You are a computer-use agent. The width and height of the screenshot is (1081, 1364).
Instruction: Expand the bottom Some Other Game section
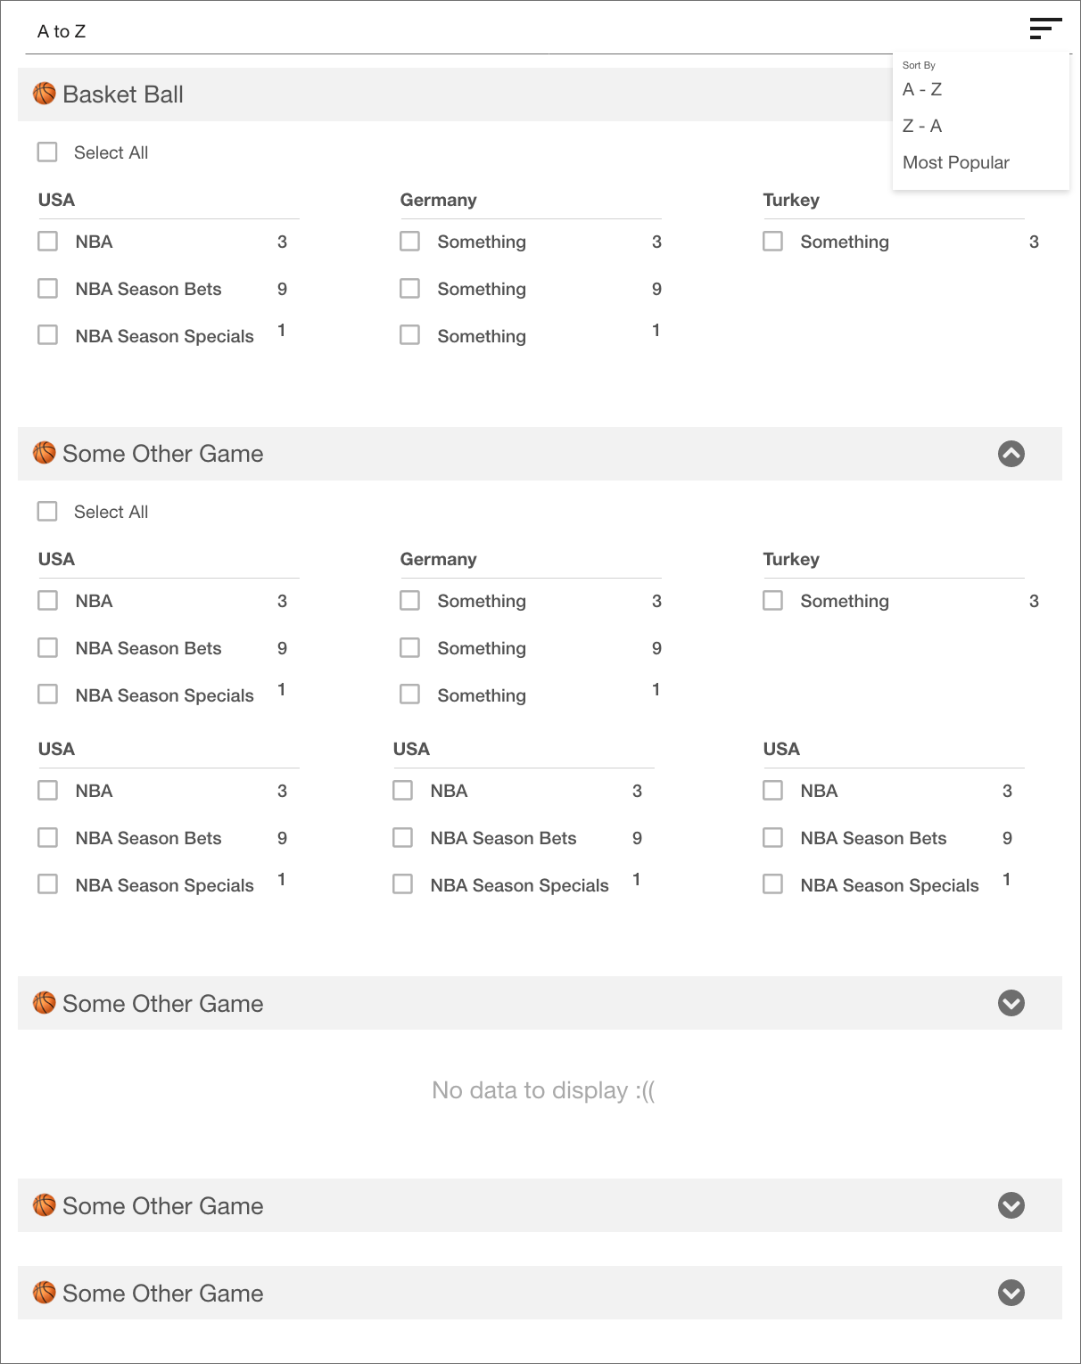(x=1010, y=1293)
